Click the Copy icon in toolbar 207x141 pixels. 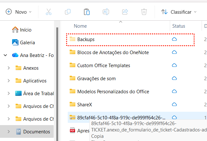click(67, 12)
